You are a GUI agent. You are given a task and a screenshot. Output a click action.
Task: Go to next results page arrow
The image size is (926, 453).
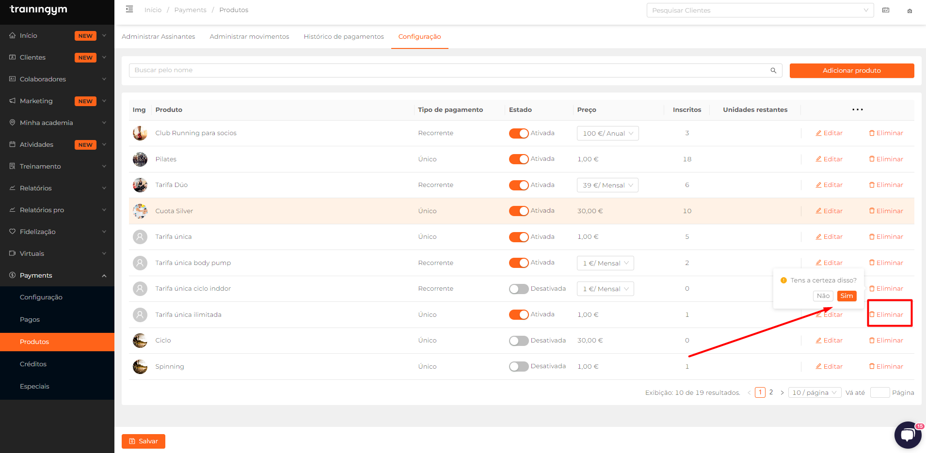tap(782, 392)
